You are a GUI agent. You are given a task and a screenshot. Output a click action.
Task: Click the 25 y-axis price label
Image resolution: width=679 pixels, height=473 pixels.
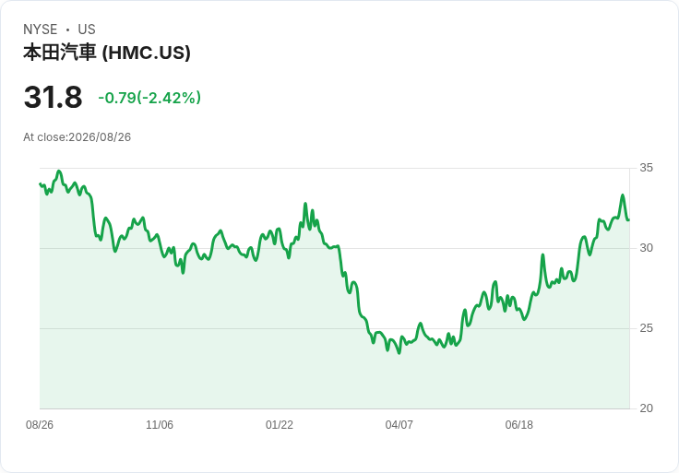click(x=646, y=328)
